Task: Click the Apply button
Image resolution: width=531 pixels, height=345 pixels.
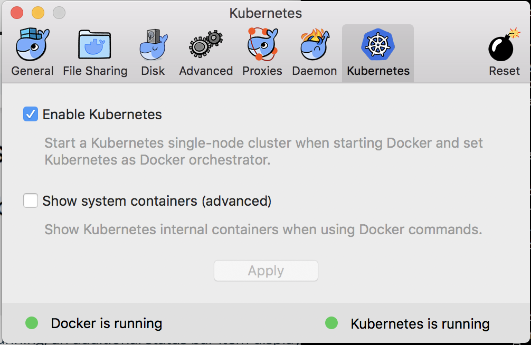Action: [x=266, y=271]
